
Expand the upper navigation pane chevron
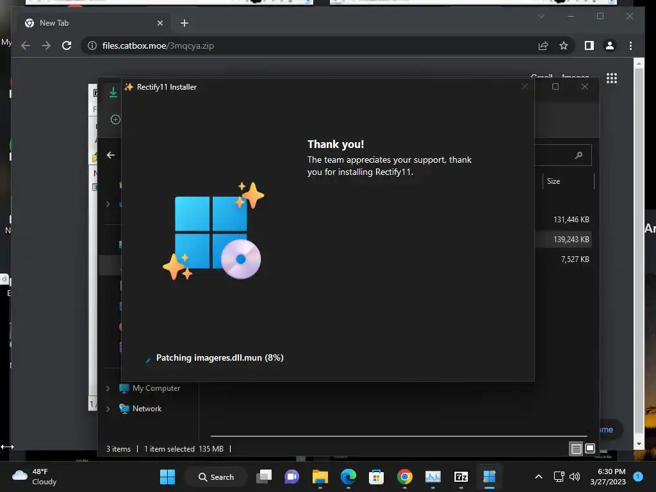(108, 204)
